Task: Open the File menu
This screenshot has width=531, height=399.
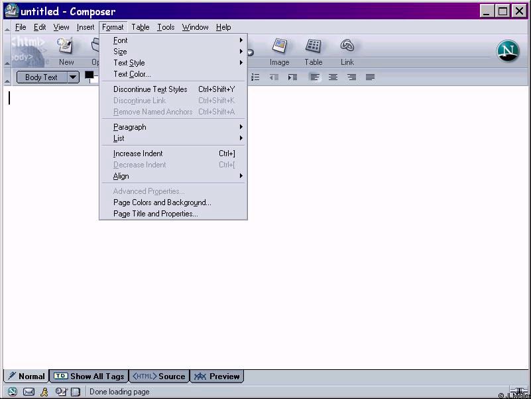Action: (x=21, y=27)
